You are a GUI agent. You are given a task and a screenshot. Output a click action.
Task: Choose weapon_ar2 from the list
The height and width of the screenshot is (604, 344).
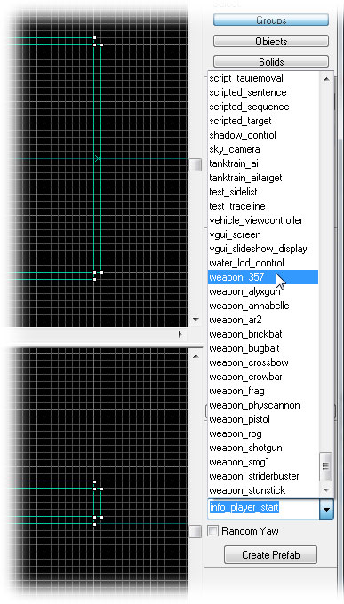(263, 320)
